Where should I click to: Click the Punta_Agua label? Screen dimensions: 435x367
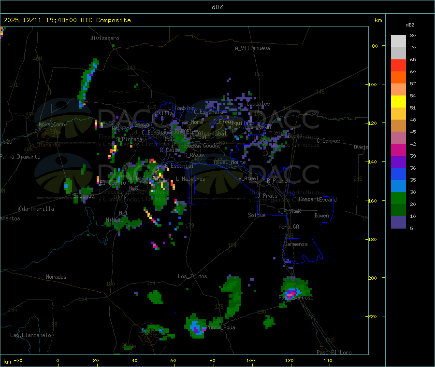pos(220,327)
